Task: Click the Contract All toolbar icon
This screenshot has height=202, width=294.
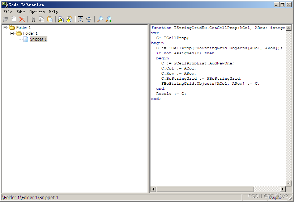Action: [89, 19]
